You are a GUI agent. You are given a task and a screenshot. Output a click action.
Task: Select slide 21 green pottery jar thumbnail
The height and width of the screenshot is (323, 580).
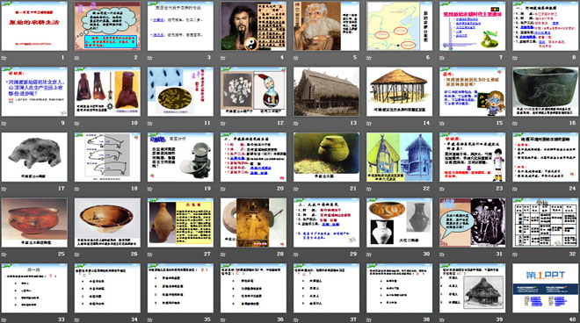click(x=326, y=157)
